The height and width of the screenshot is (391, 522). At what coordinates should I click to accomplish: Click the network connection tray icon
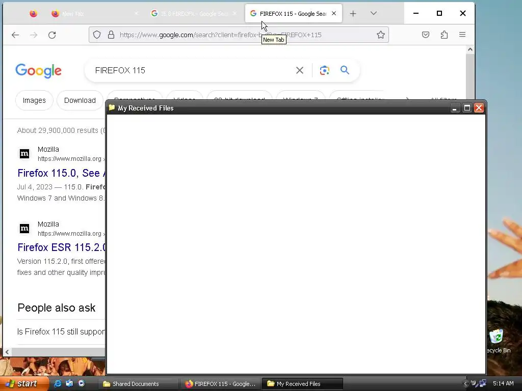click(482, 383)
